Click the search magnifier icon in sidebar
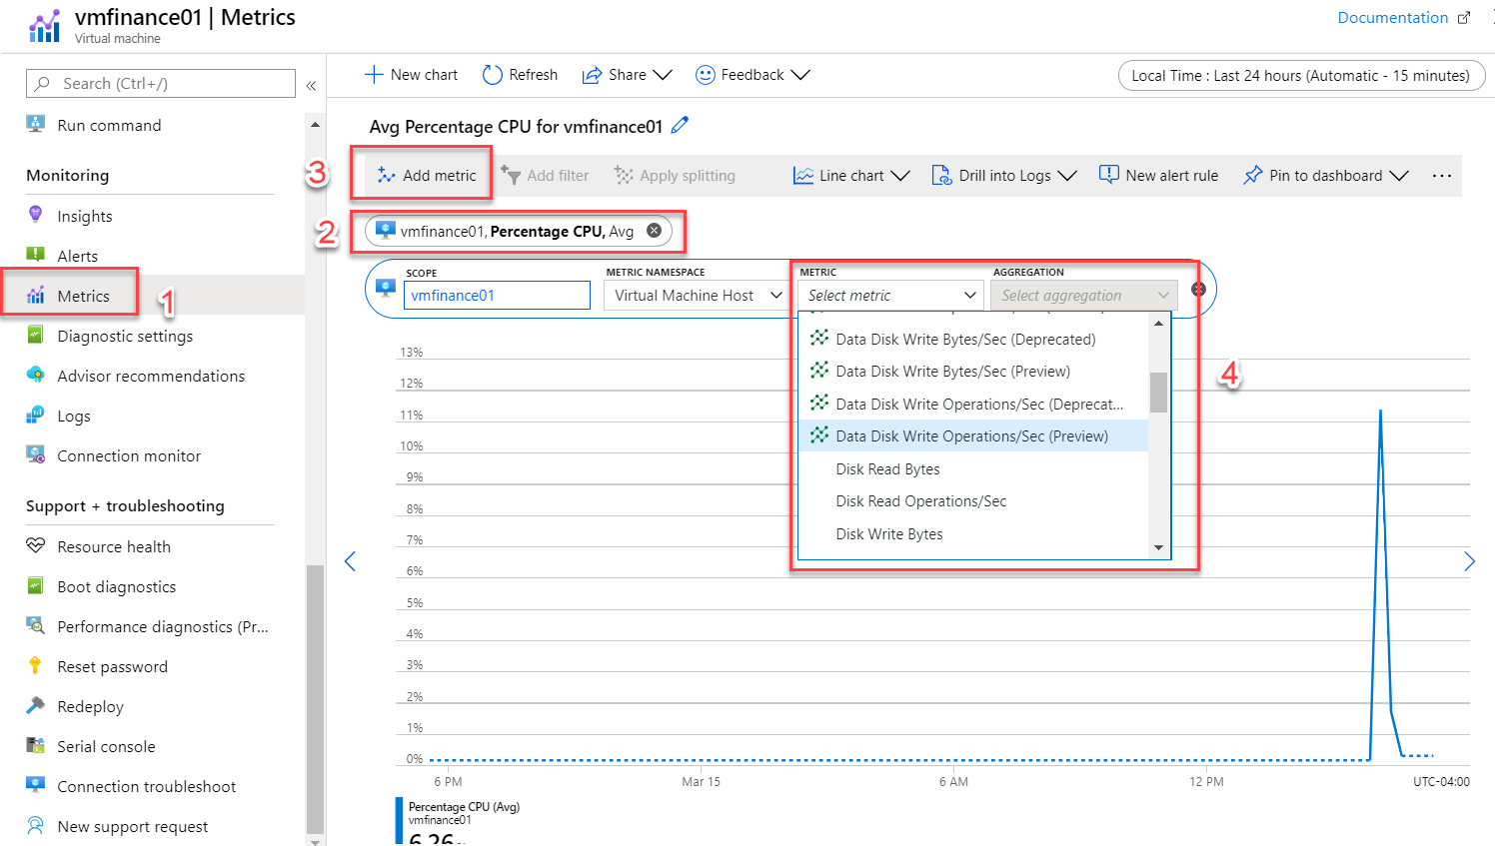 point(42,84)
